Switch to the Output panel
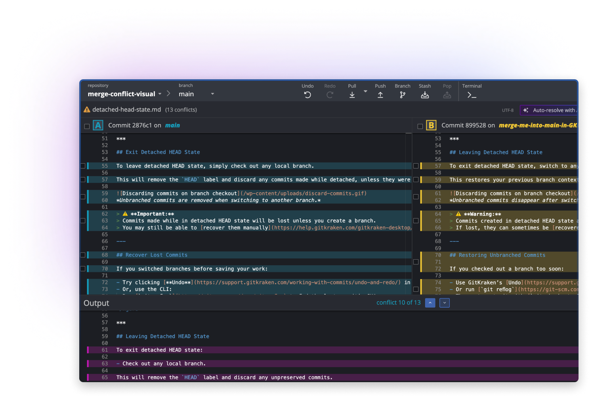 pos(96,303)
